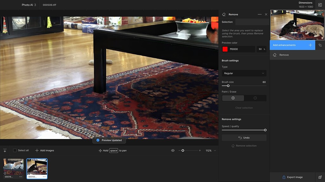Click the eraser icon in Remove panel header
Viewport: 325px width, 182px height.
click(224, 15)
